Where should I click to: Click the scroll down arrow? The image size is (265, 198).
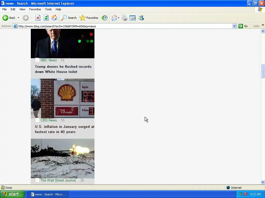click(263, 182)
